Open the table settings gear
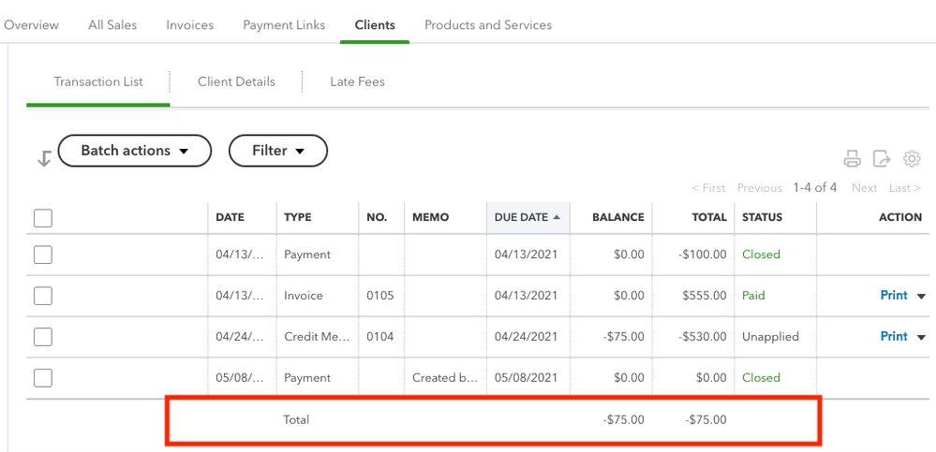The image size is (936, 452). (912, 159)
